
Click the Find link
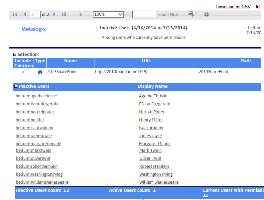point(162,15)
